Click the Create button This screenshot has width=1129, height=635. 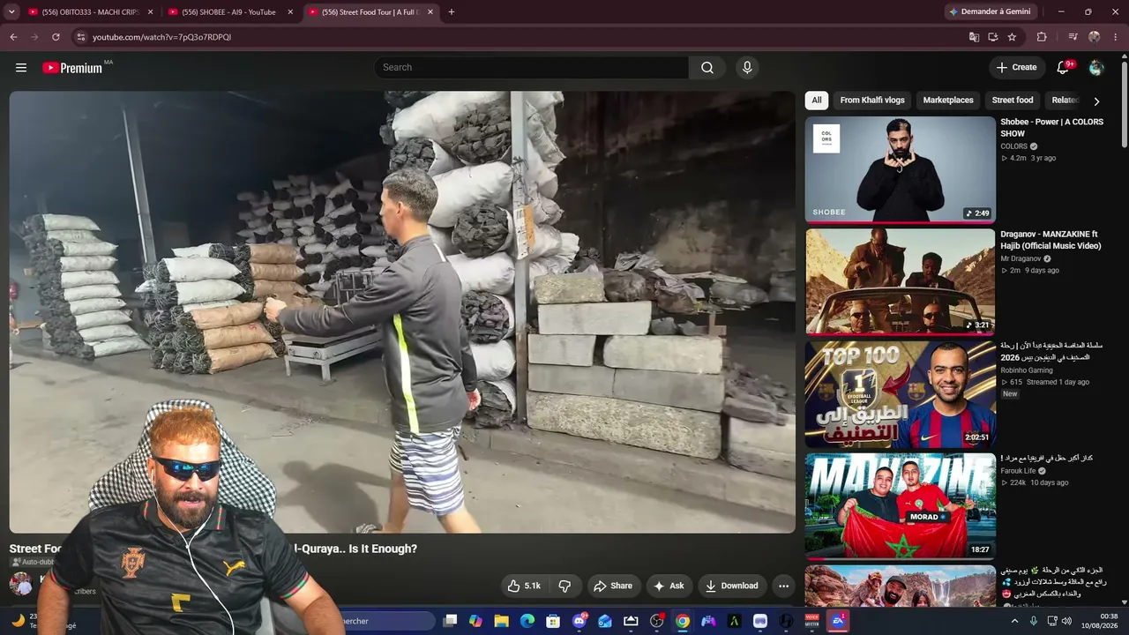1016,67
